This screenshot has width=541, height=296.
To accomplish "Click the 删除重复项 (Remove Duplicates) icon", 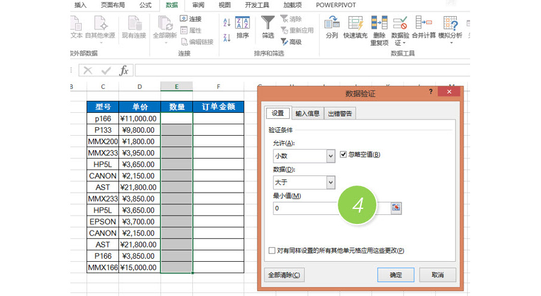I will click(x=379, y=24).
